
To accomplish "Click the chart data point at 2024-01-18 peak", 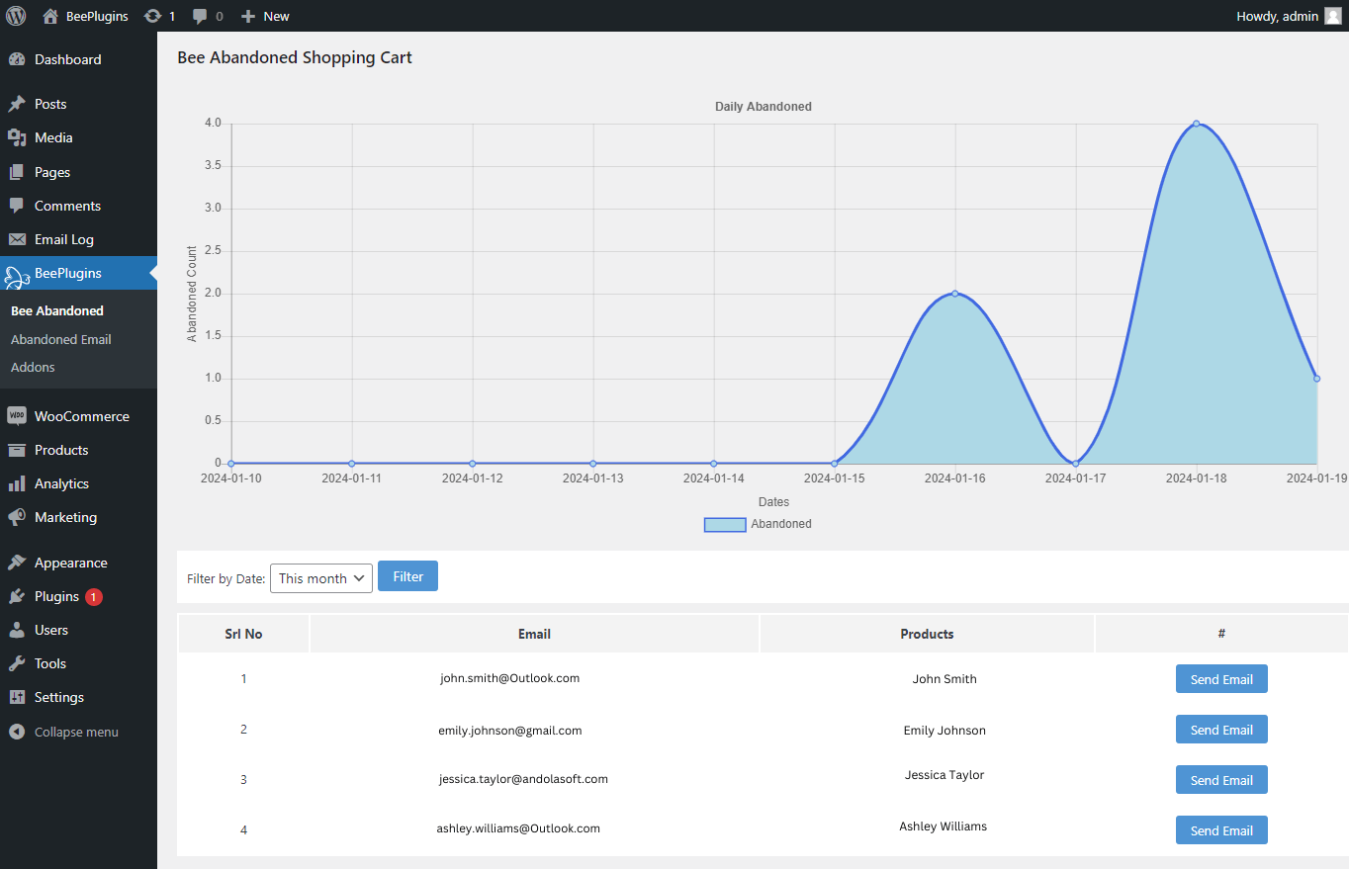I will (1197, 124).
